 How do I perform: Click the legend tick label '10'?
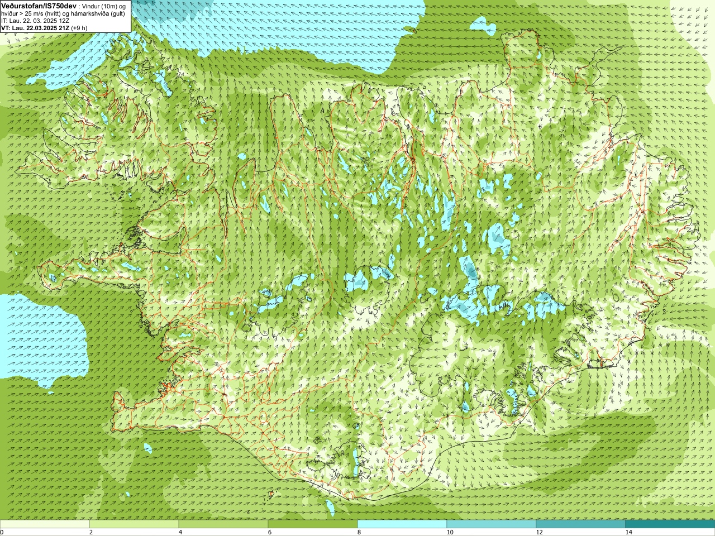(450, 532)
